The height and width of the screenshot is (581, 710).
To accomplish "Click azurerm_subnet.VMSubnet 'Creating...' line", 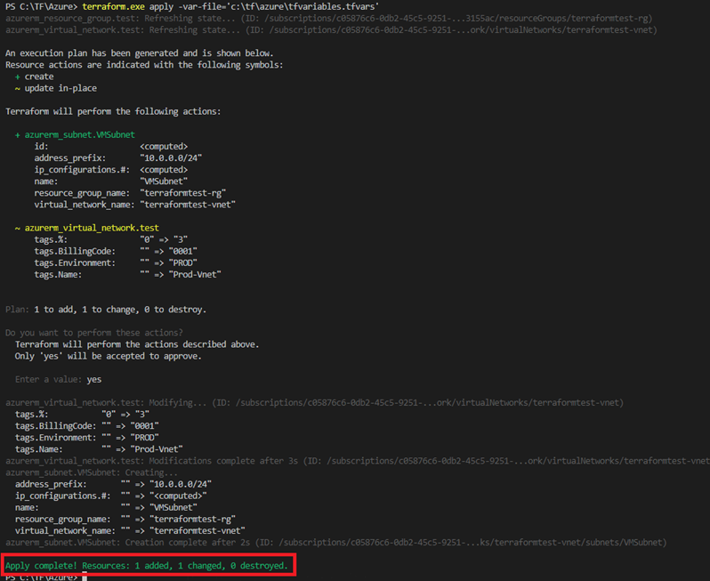I will coord(92,472).
